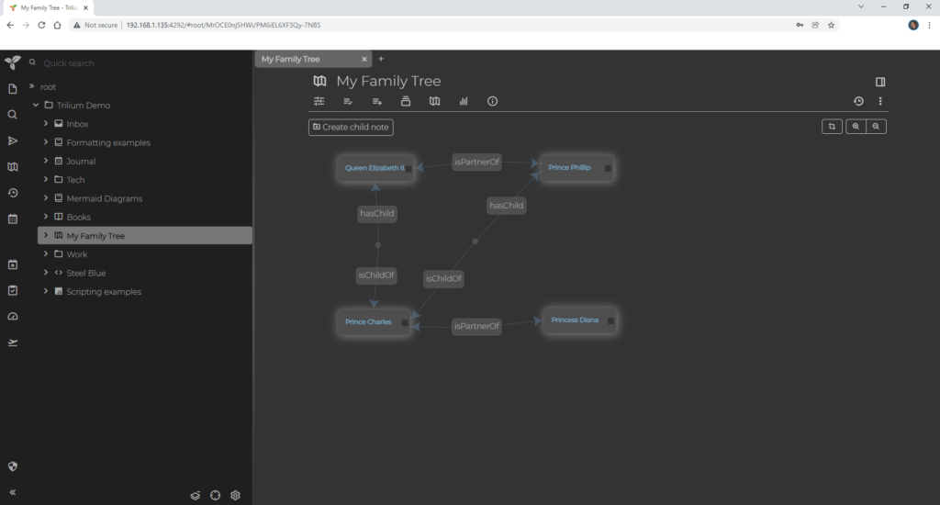The width and height of the screenshot is (940, 505).
Task: Open the three-dot note actions menu
Action: tap(880, 101)
